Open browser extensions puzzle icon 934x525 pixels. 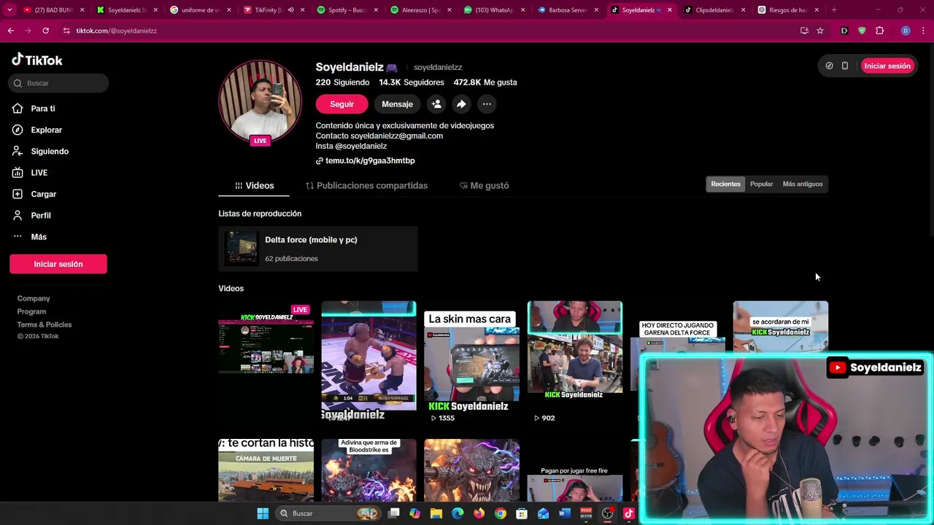pos(879,31)
